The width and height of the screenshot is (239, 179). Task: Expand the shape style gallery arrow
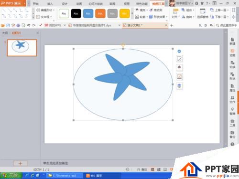[132, 13]
